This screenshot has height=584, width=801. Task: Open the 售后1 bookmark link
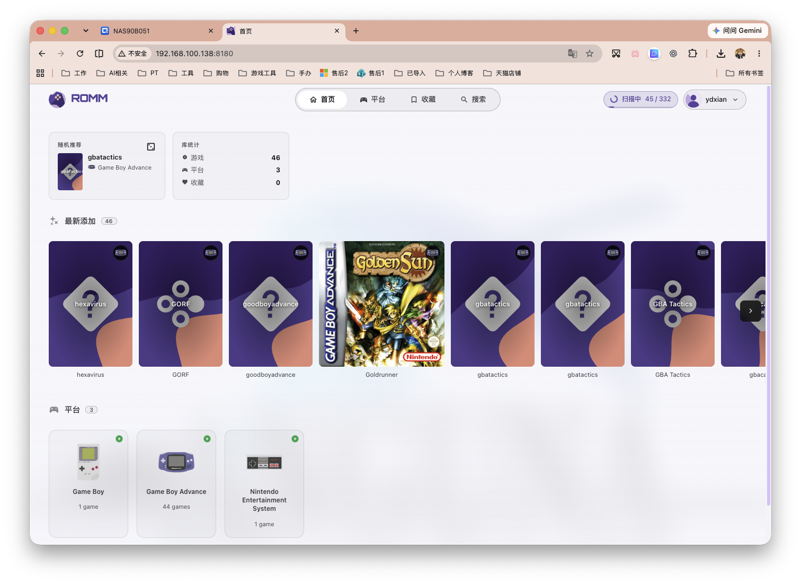pyautogui.click(x=371, y=73)
